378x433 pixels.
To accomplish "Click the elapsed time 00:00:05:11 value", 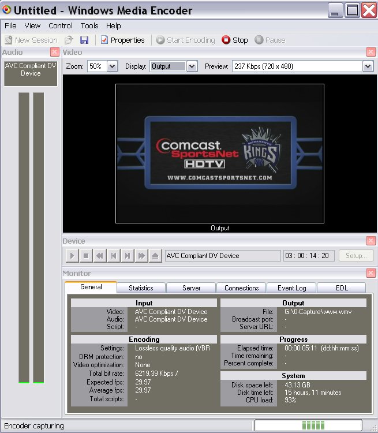I will (301, 348).
